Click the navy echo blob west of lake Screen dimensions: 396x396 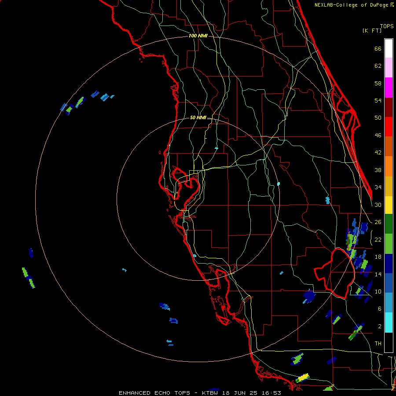coord(309,296)
